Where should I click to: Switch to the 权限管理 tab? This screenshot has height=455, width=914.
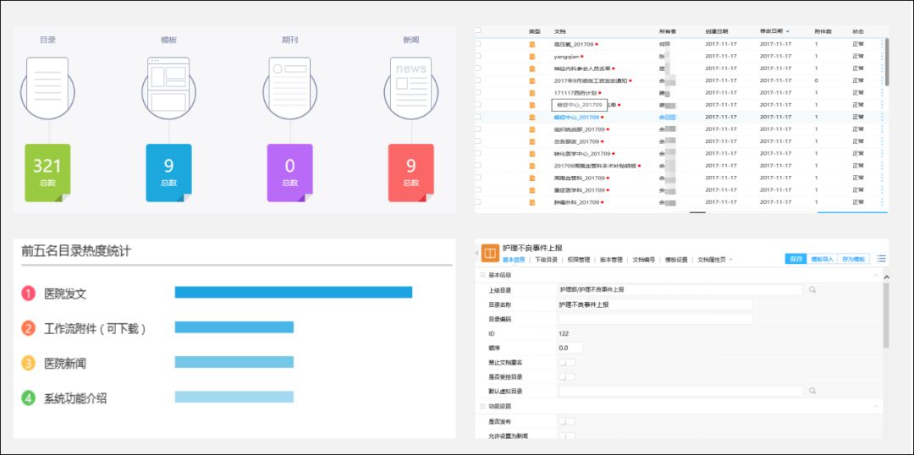pos(579,260)
